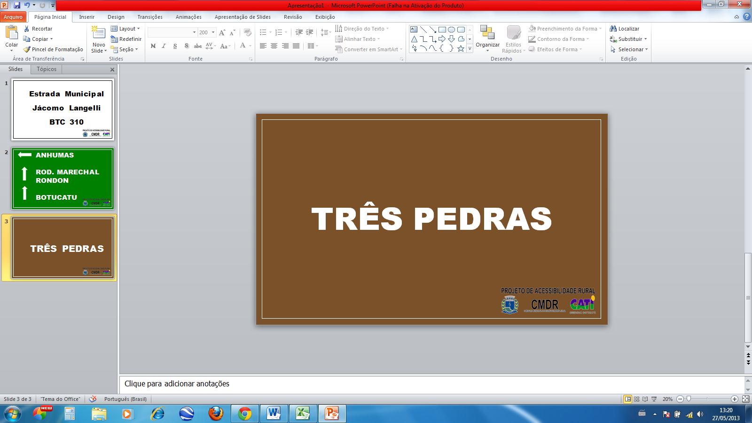Switch to Design ribbon tab
This screenshot has width=752, height=423.
[116, 17]
